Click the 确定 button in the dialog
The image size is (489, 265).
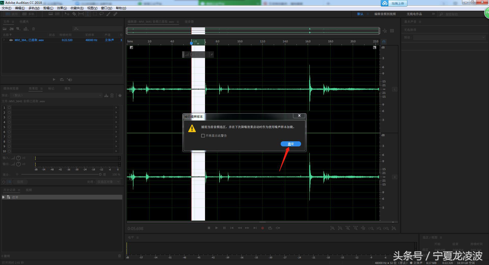tap(291, 144)
